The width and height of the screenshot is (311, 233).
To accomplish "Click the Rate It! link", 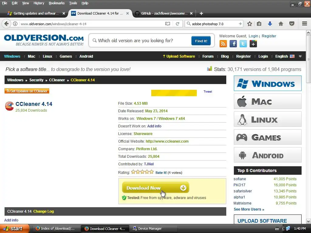I will point(161,173).
